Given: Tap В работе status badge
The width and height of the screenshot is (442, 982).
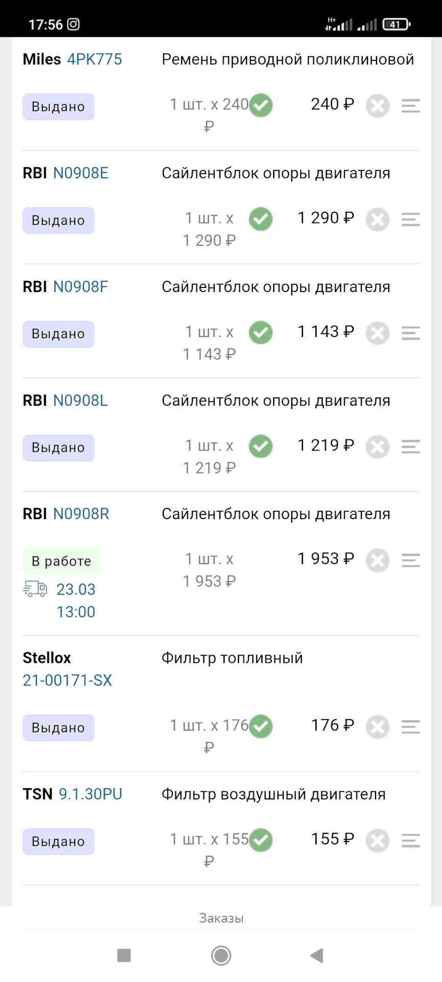Looking at the screenshot, I should tap(61, 561).
